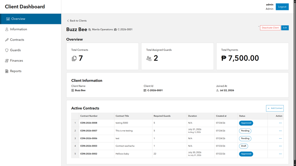296x166 pixels.
Task: Open the Information sidebar section
Action: pyautogui.click(x=31, y=29)
